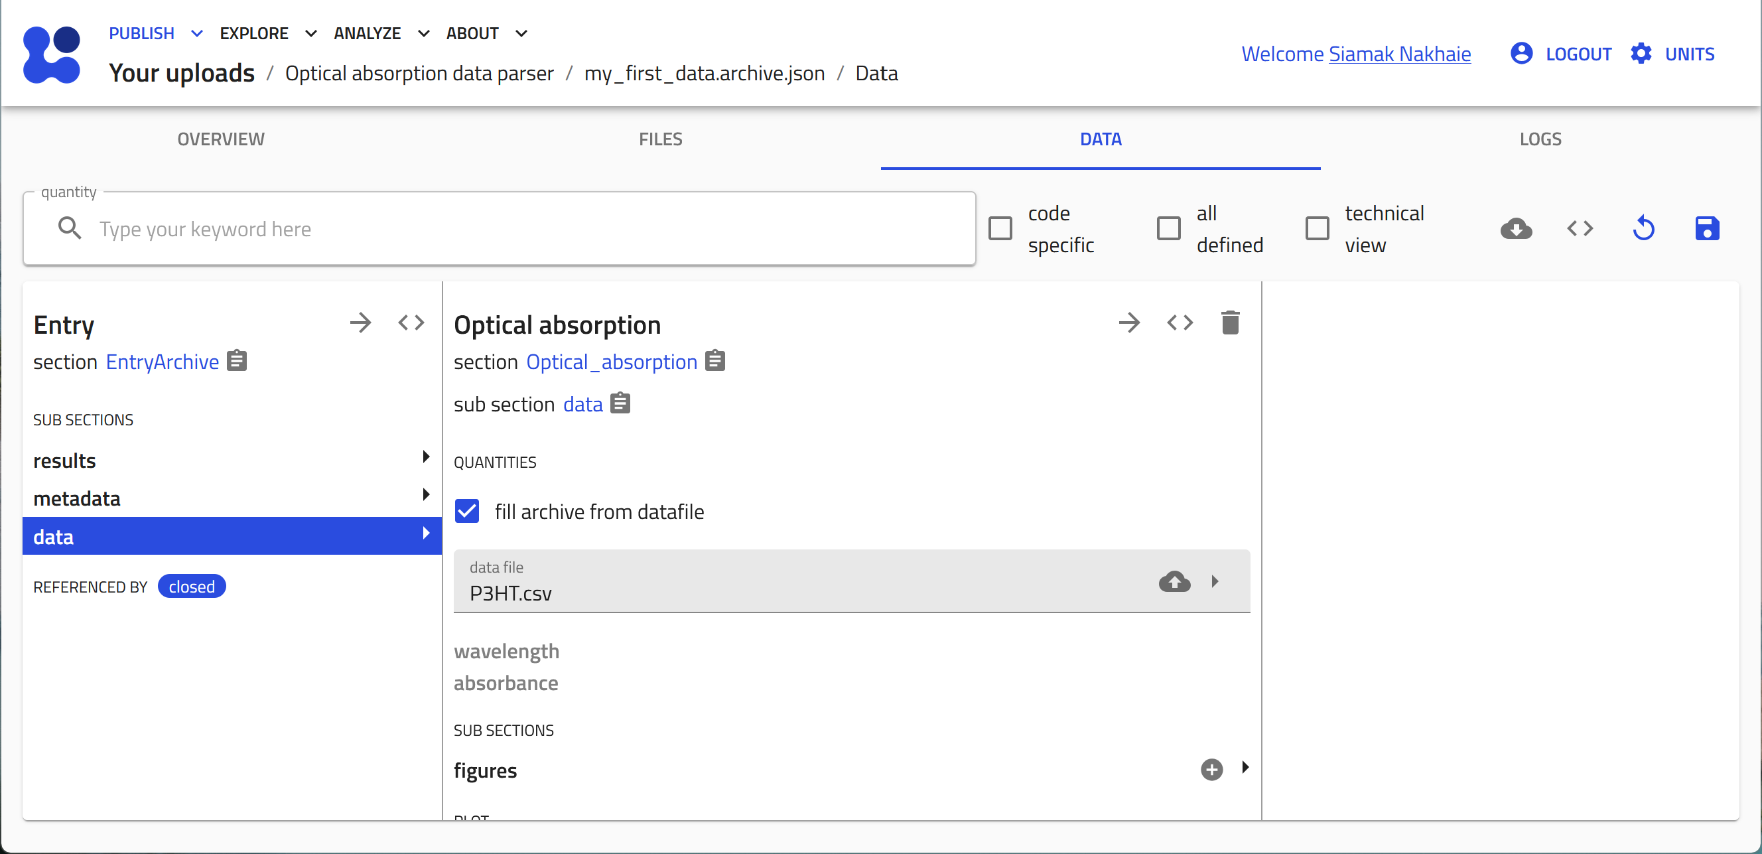Switch to the Files tab
The image size is (1762, 854).
(660, 139)
